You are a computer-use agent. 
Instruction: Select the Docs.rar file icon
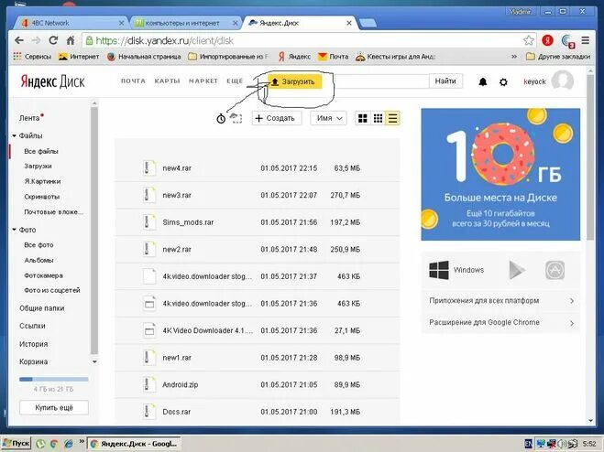(x=149, y=412)
